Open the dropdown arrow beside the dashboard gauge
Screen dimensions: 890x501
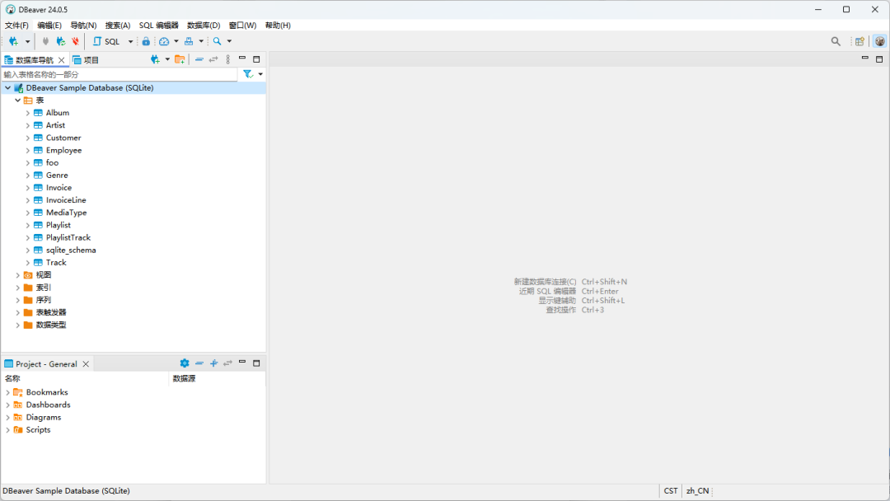(176, 41)
